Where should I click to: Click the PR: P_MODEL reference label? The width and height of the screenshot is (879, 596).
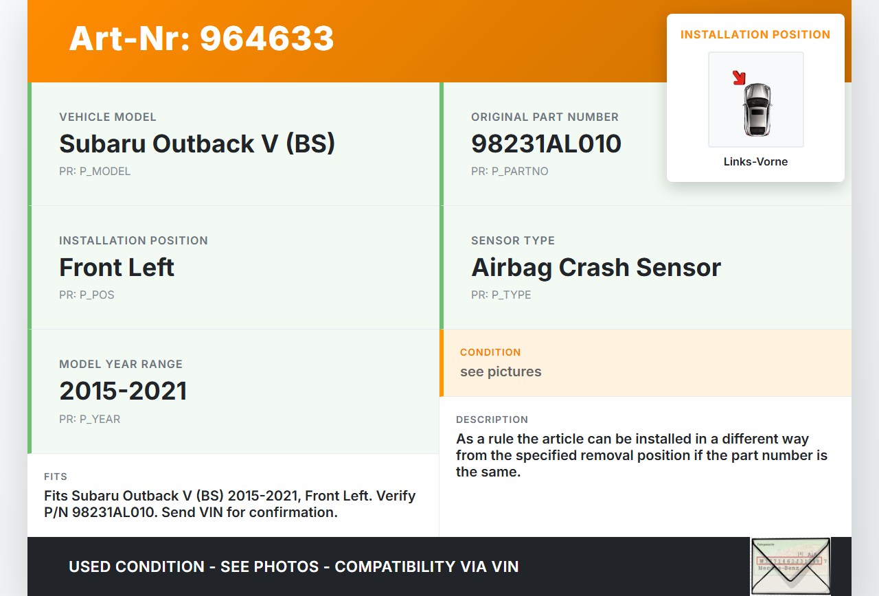[x=95, y=172]
